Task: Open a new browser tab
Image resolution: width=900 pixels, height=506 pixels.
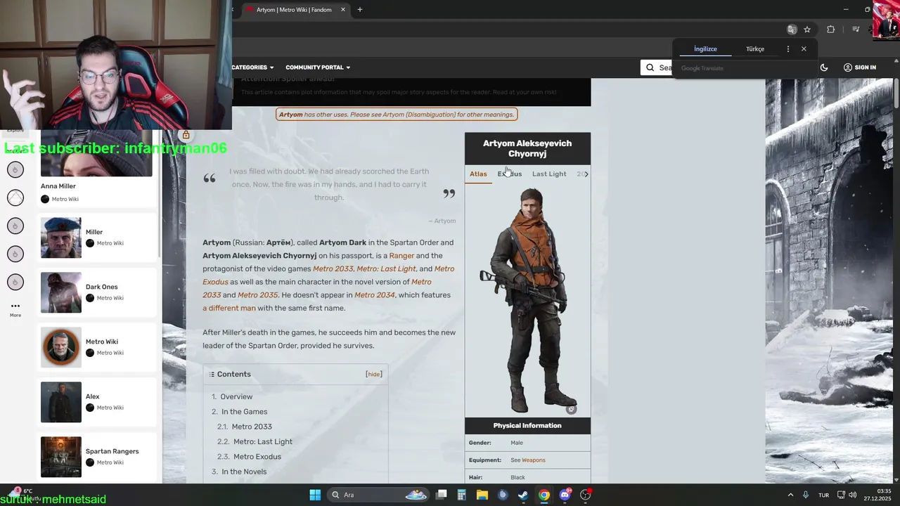Action: point(359,10)
